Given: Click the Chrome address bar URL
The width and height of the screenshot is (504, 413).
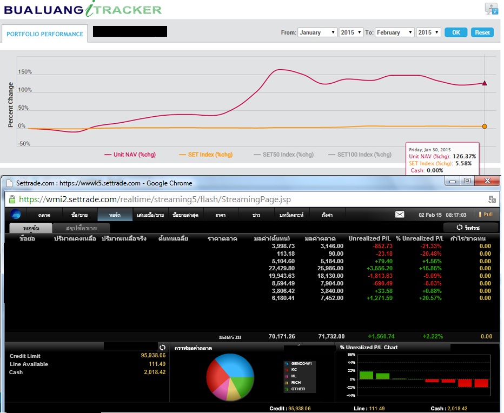Looking at the screenshot, I should (x=155, y=199).
